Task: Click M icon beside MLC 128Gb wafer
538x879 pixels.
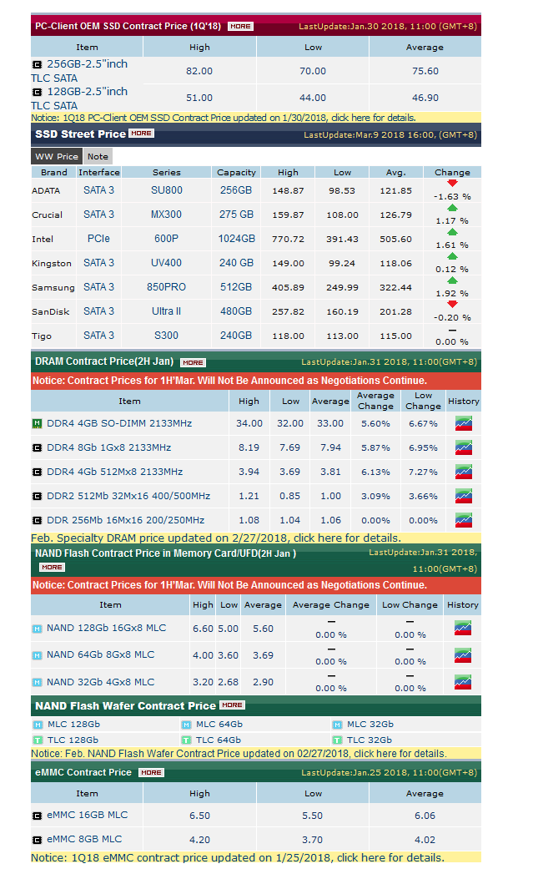Action: coord(38,725)
